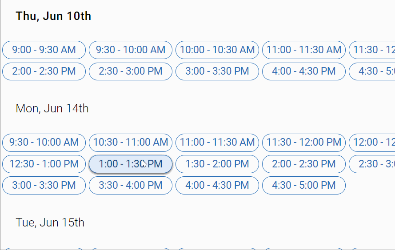Book Thu Jun 10th 11:00 - 11:30 AM
This screenshot has height=250, width=395.
click(x=304, y=50)
